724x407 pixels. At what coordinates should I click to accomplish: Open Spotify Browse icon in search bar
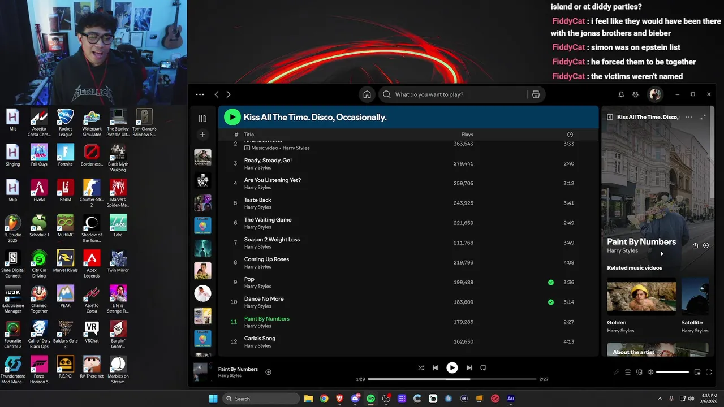[536, 94]
